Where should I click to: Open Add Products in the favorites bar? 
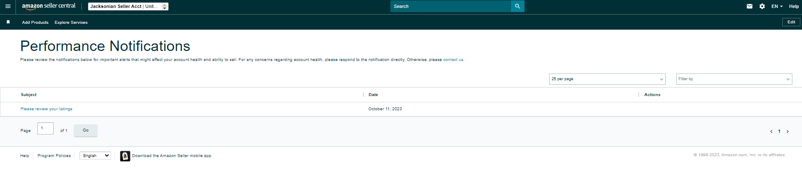click(x=35, y=23)
